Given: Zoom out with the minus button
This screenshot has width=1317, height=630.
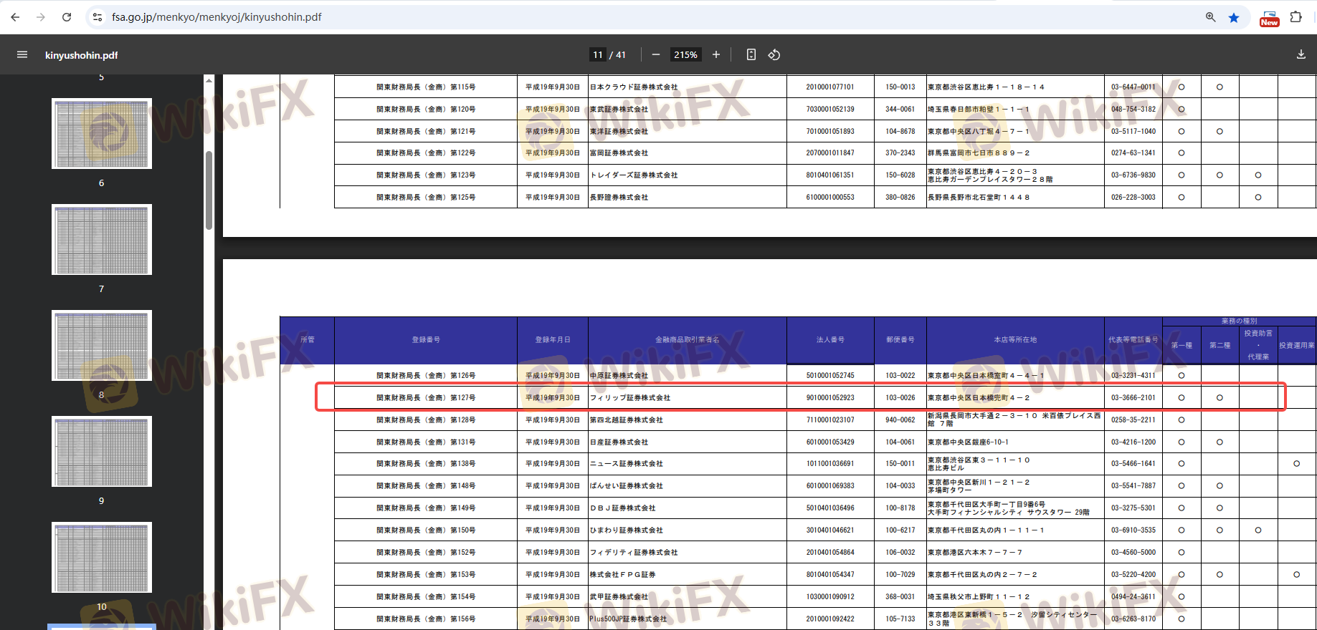Looking at the screenshot, I should point(655,54).
